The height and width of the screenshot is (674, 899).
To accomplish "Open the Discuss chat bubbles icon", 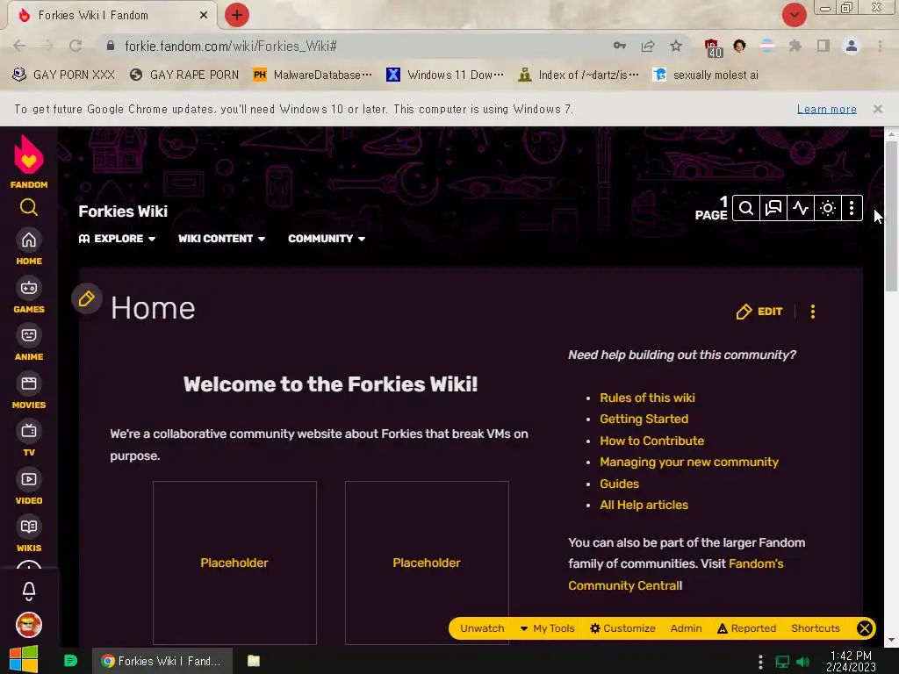I will click(x=773, y=208).
